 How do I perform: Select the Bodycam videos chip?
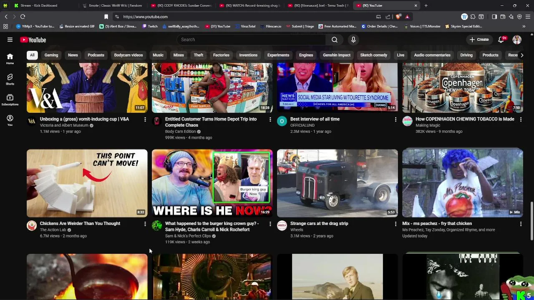128,55
